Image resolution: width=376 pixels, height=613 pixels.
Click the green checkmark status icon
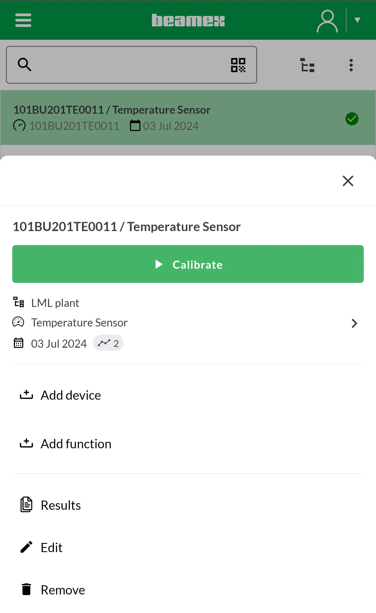[x=352, y=119]
